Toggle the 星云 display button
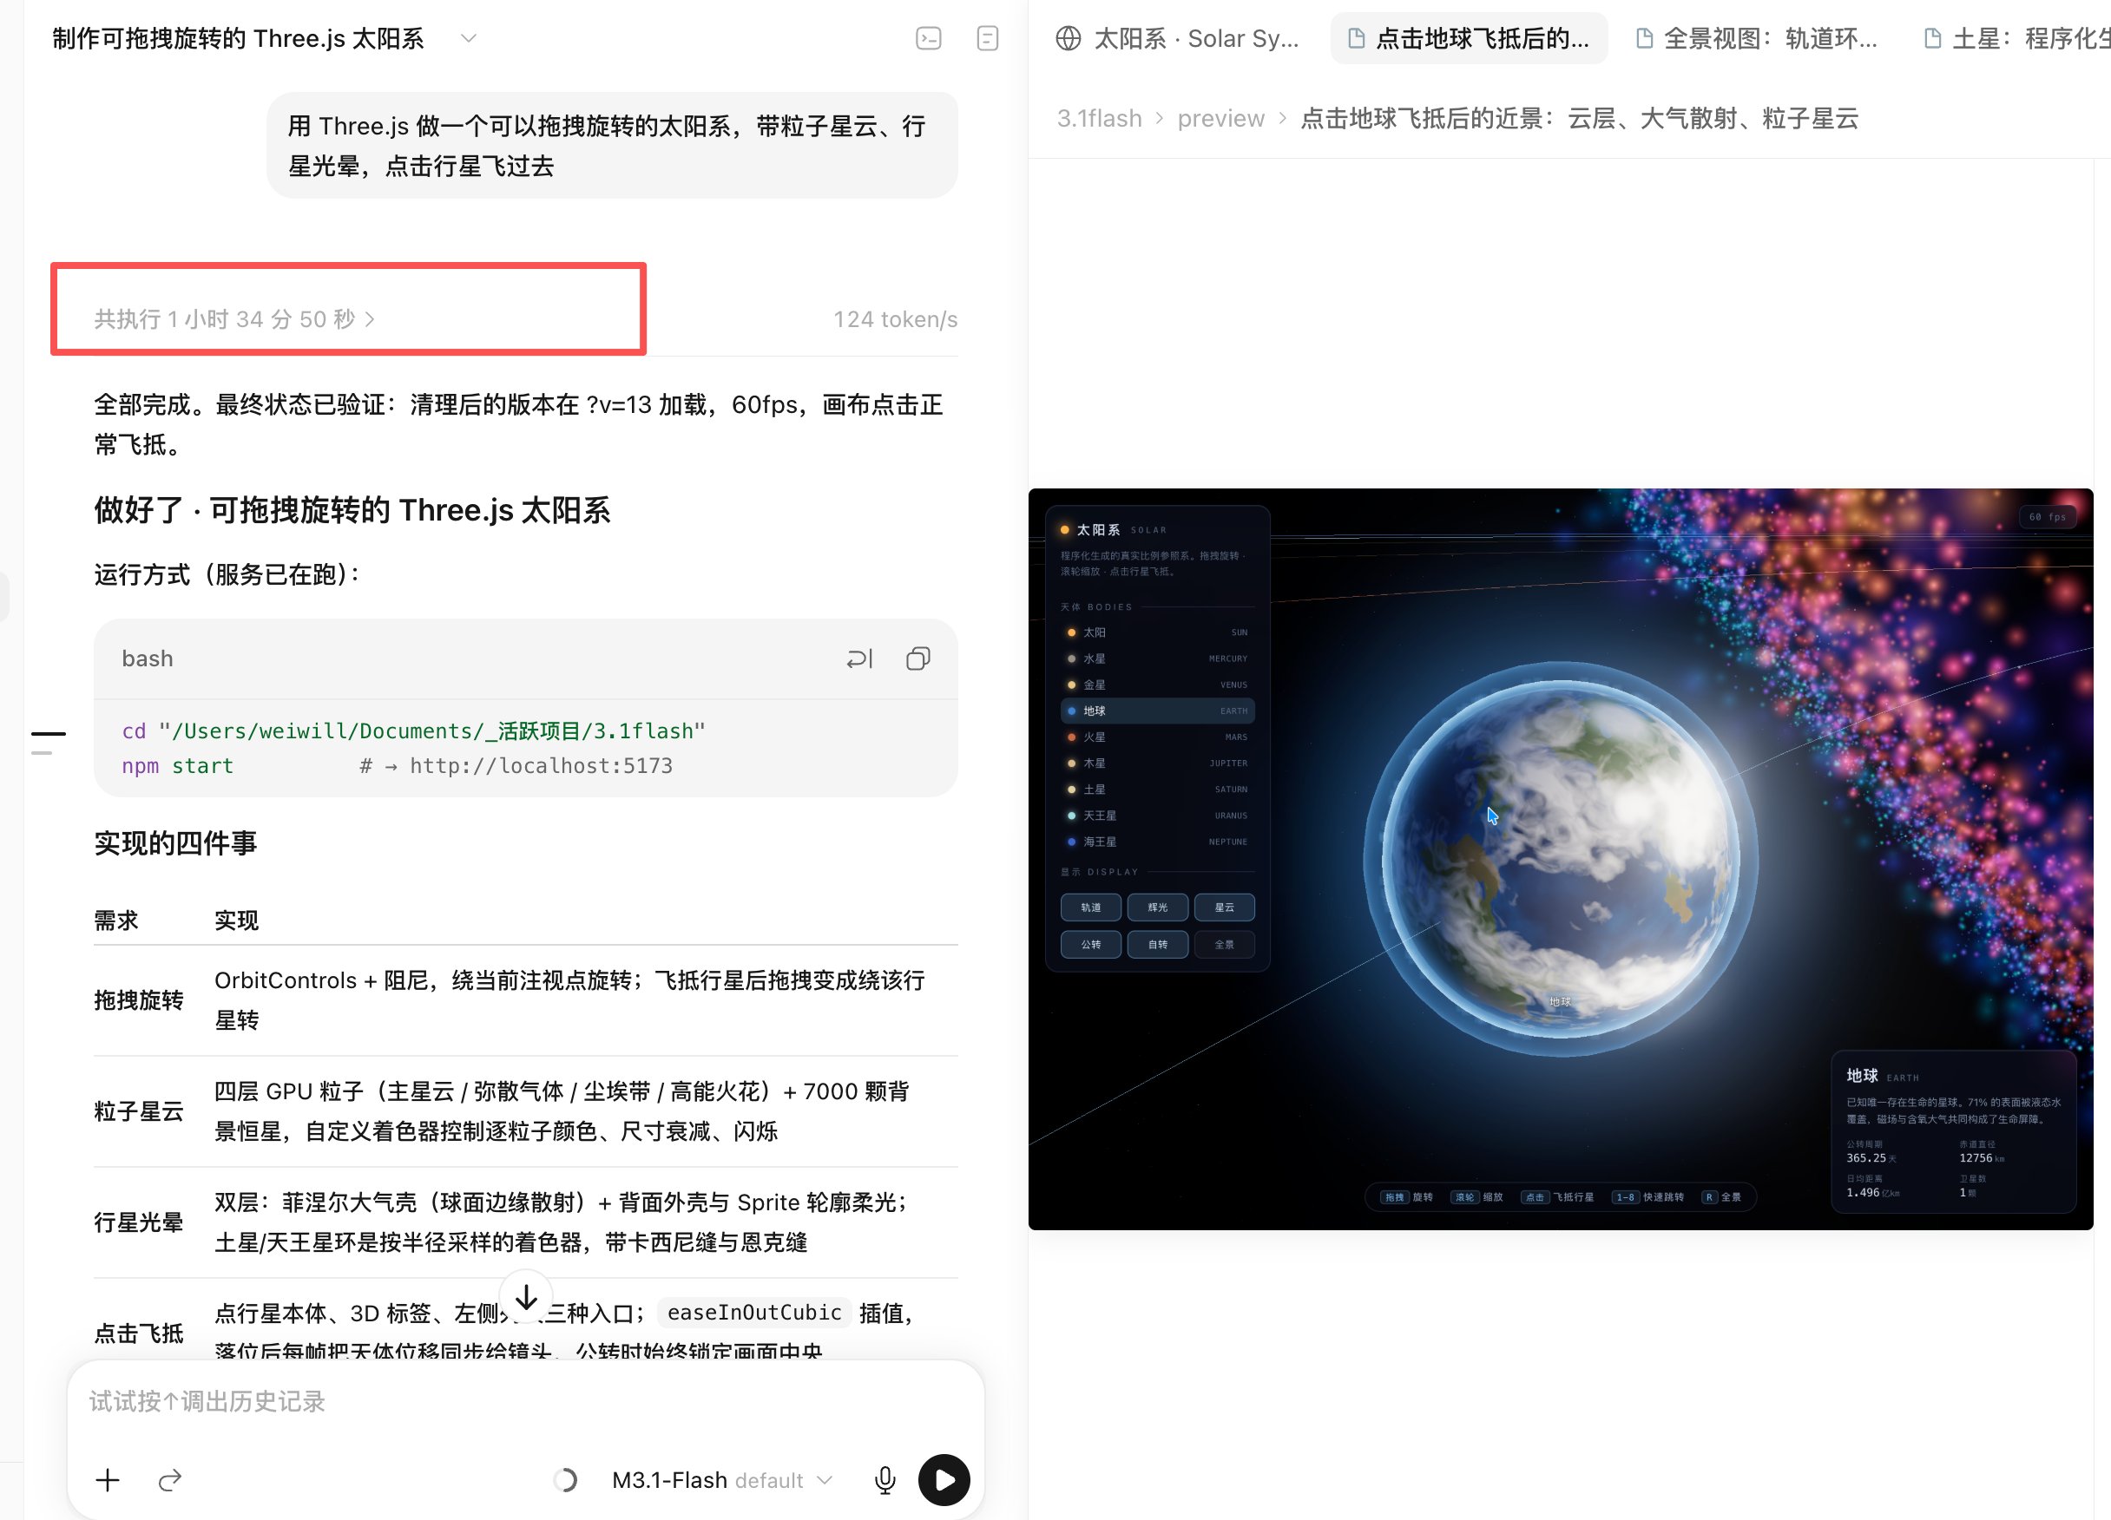Image resolution: width=2111 pixels, height=1520 pixels. (1224, 907)
